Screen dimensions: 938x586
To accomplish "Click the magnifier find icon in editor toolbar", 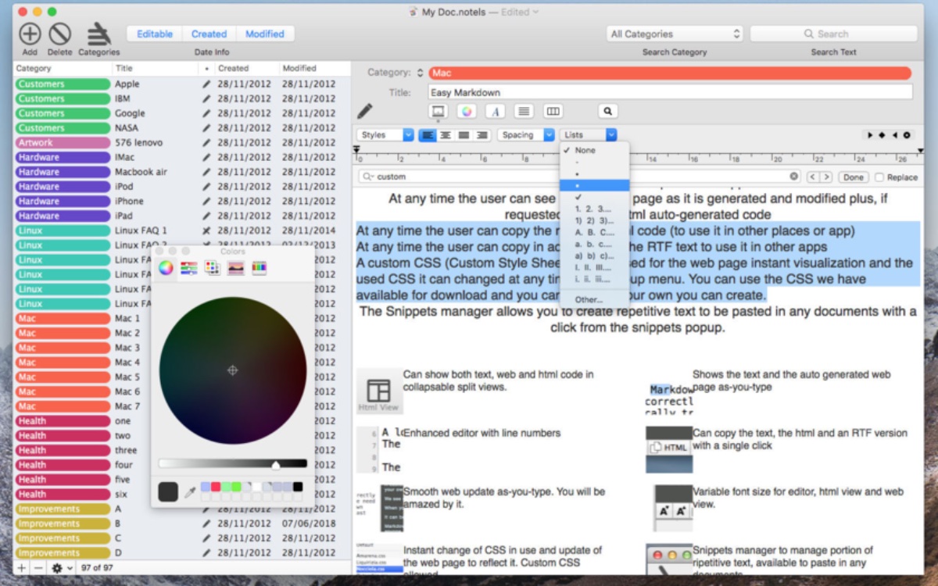I will click(x=607, y=112).
